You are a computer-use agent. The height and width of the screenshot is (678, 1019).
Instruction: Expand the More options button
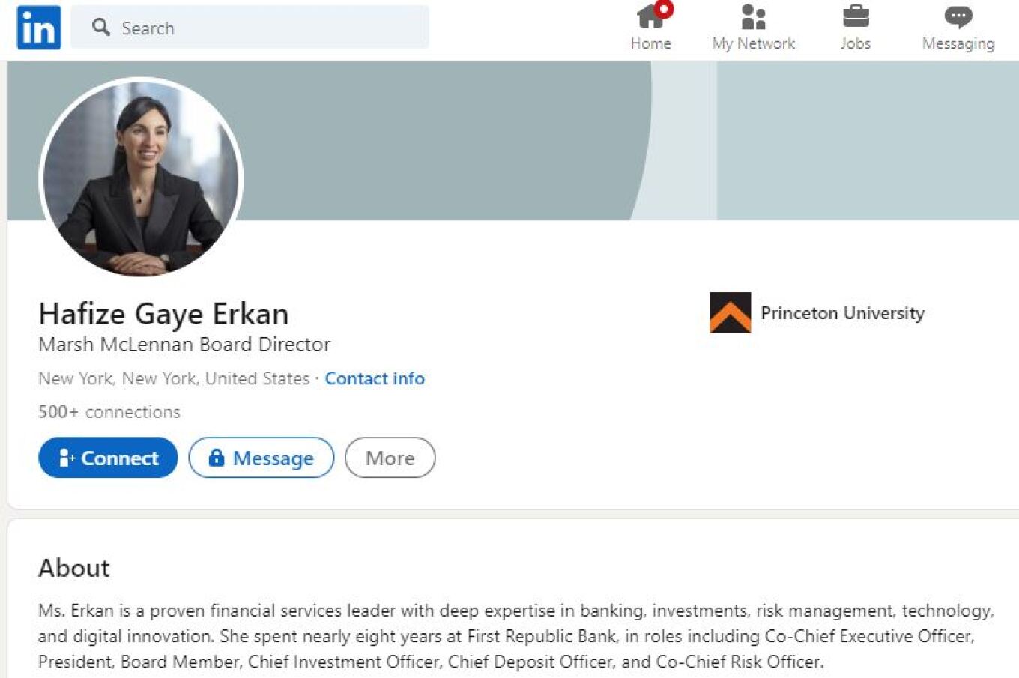[x=390, y=458]
